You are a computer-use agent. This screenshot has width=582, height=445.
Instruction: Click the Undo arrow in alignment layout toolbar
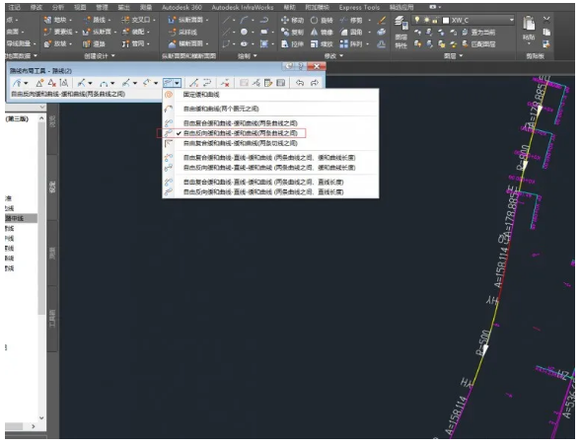[300, 83]
